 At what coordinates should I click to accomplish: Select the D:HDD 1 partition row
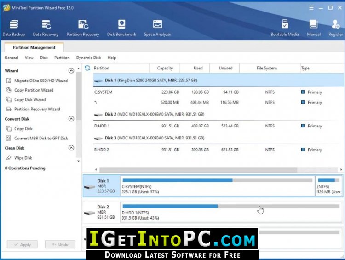tap(218, 126)
